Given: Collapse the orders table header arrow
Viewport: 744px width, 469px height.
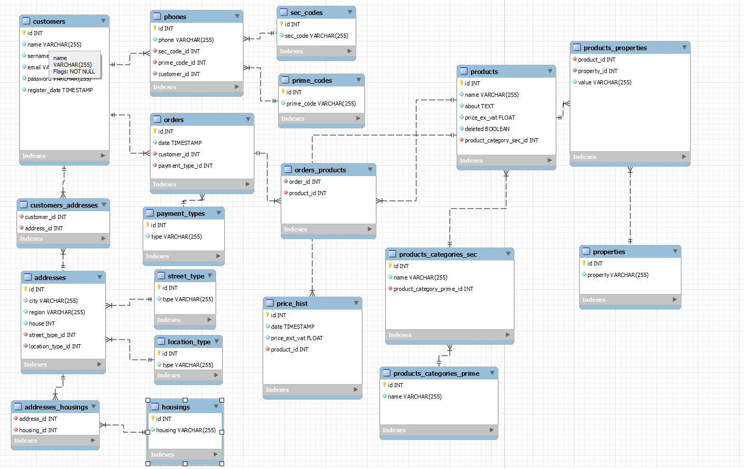Looking at the screenshot, I should 248,119.
